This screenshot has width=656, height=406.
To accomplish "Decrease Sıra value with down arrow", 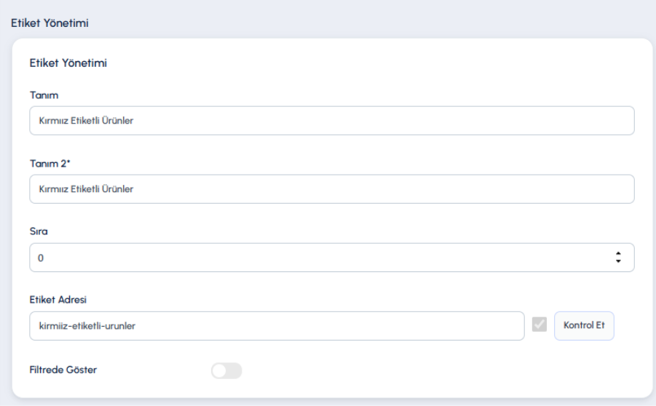I will [x=618, y=261].
